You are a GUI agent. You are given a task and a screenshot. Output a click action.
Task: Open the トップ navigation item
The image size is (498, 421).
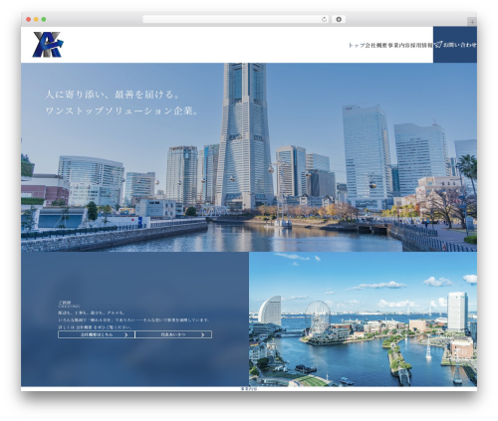click(357, 45)
